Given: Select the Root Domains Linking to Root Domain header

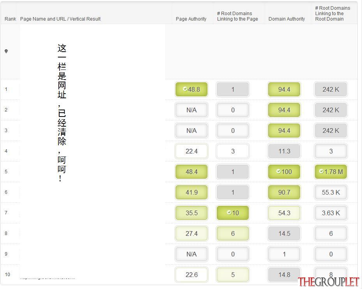Looking at the screenshot, I should tap(332, 13).
